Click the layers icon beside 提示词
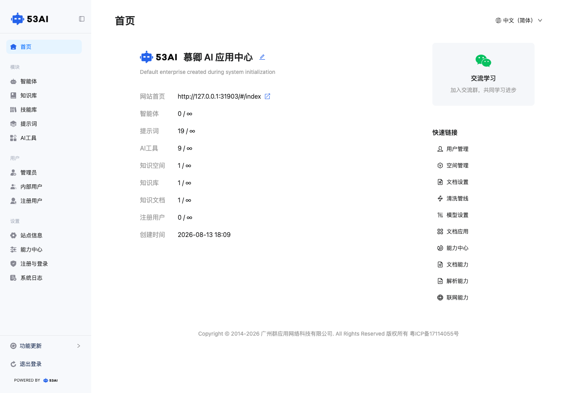 coord(13,124)
